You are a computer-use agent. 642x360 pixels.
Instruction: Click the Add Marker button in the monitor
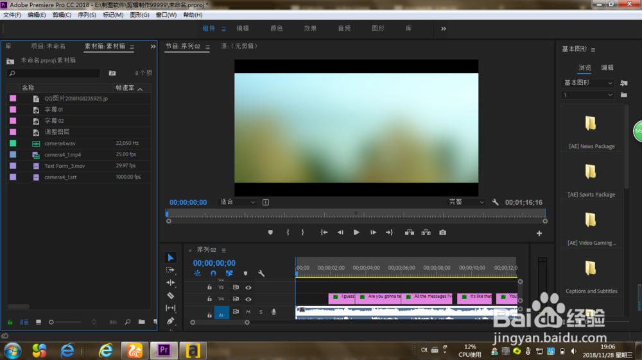(x=270, y=233)
